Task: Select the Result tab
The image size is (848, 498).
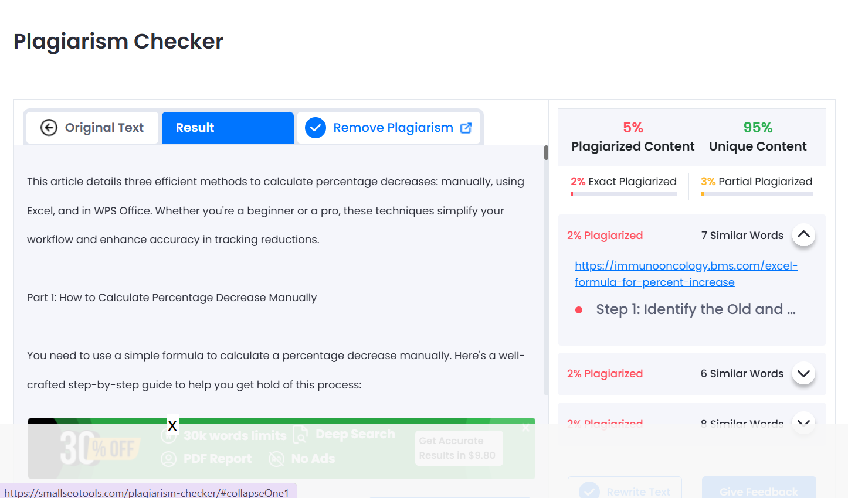Action: click(228, 128)
